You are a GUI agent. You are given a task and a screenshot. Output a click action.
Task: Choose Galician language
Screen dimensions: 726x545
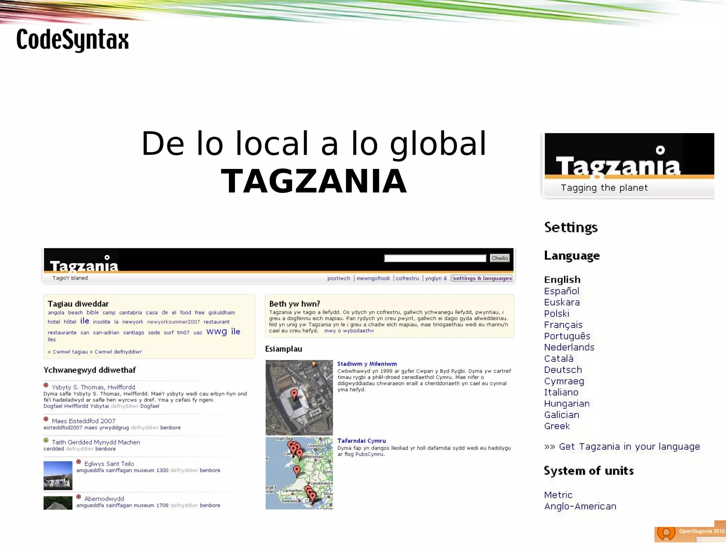coord(562,415)
